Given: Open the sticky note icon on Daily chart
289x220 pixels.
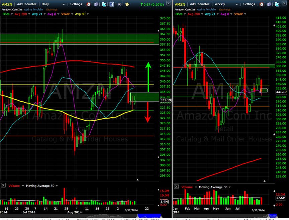Looking at the screenshot, I should [x=127, y=4].
